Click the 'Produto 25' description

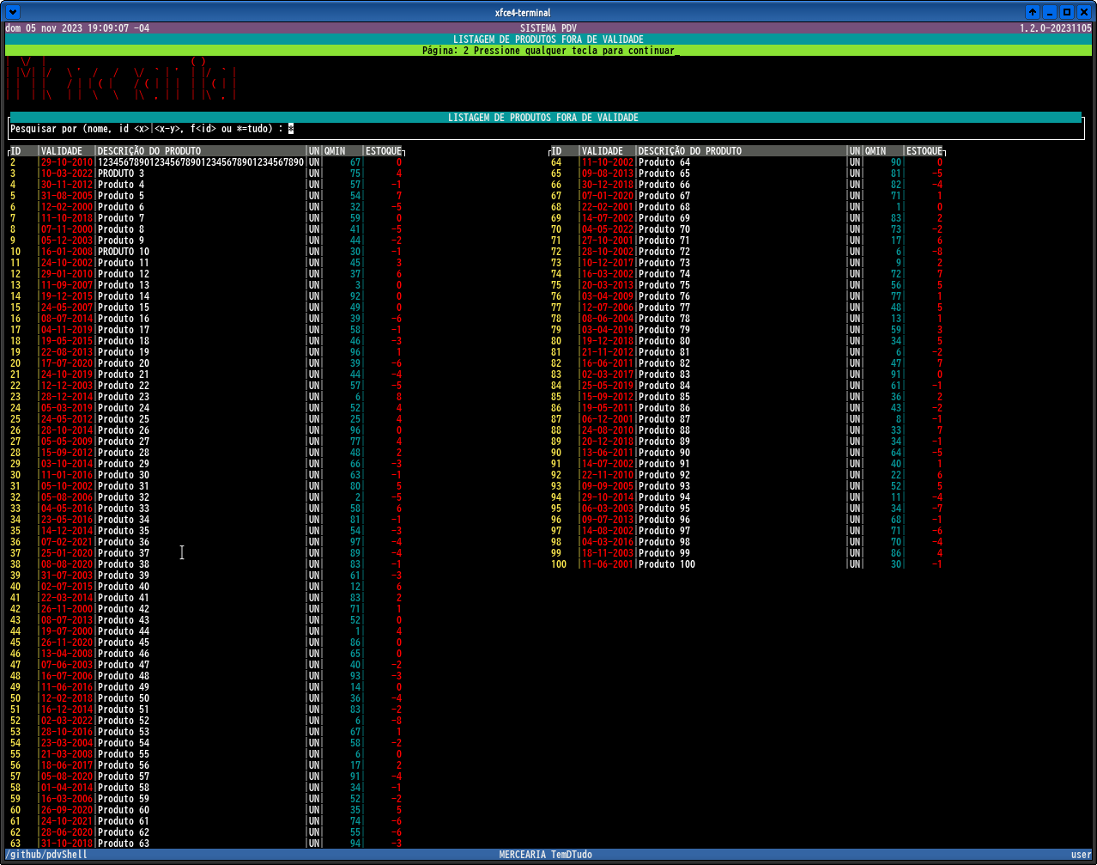pyautogui.click(x=124, y=419)
